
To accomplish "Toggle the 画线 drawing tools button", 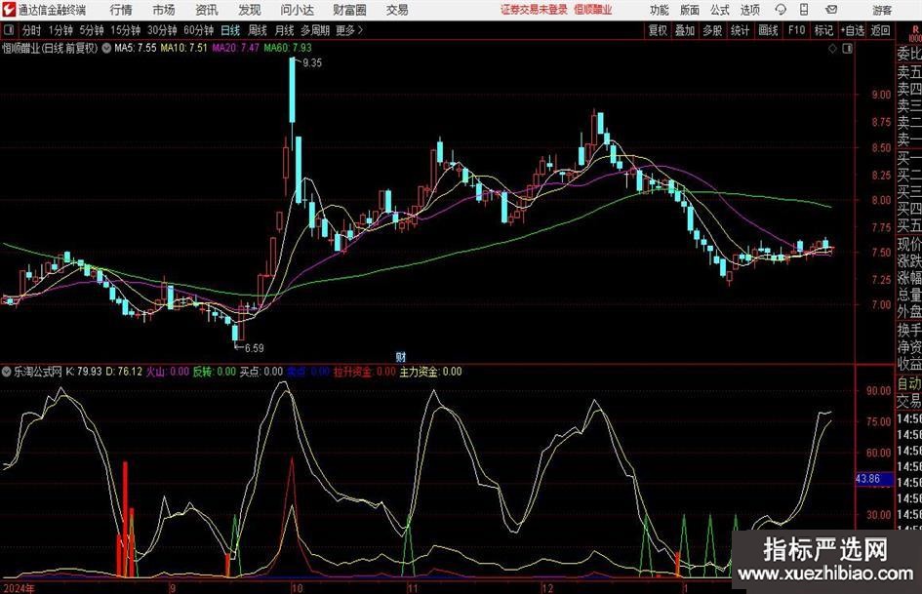I will click(769, 30).
